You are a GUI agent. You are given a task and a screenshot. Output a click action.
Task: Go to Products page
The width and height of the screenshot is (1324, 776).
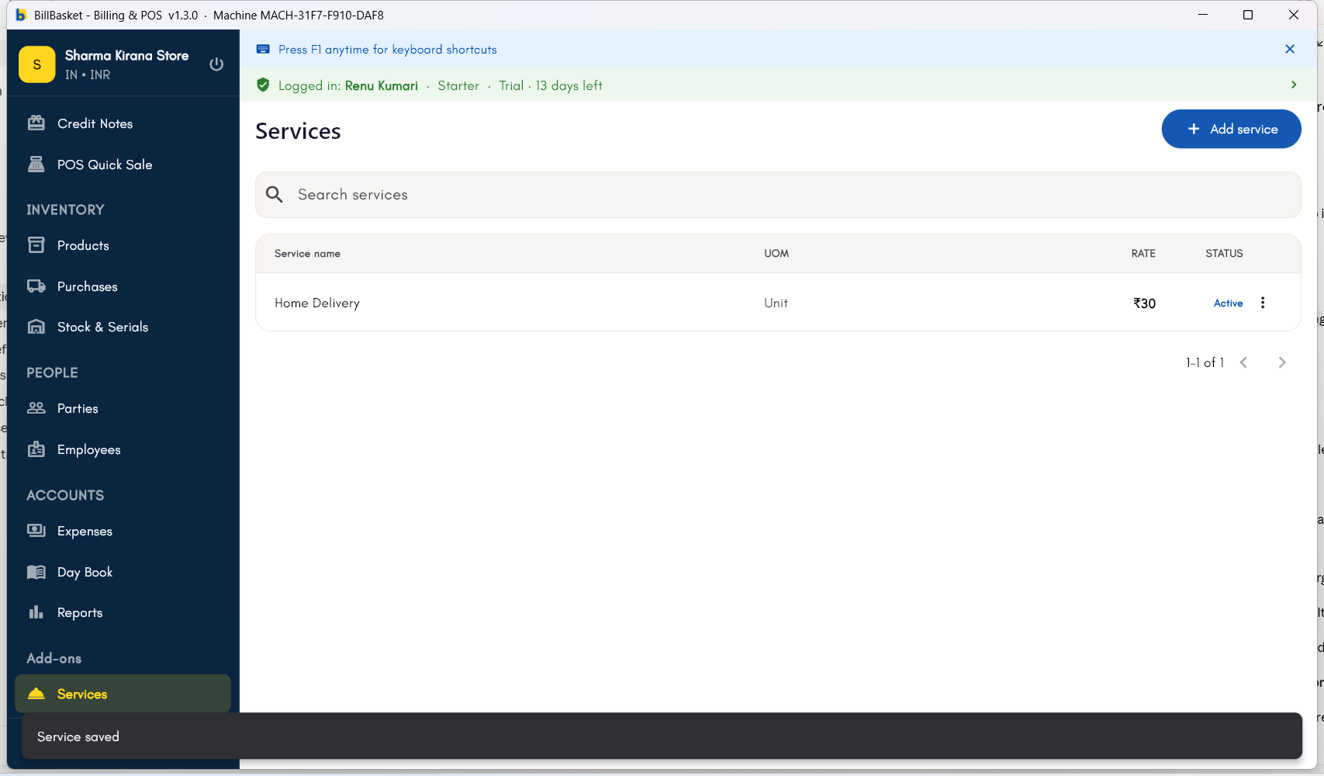[123, 245]
